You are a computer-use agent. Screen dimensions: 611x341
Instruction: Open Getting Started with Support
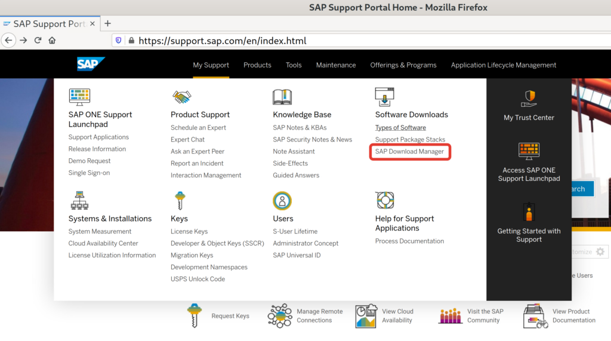pyautogui.click(x=529, y=235)
